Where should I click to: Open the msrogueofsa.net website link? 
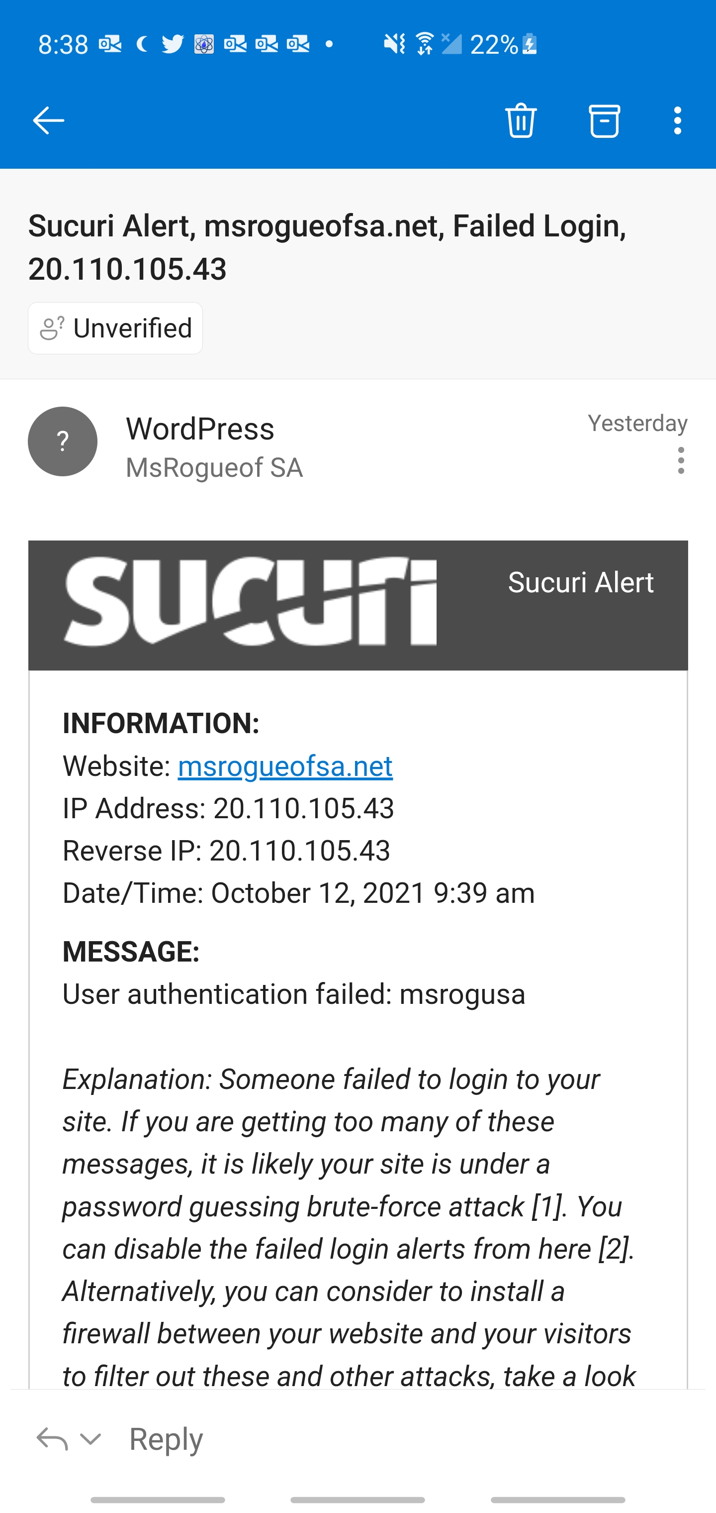pyautogui.click(x=284, y=766)
